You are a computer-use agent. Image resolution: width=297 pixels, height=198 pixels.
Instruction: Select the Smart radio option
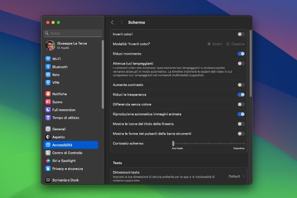tap(209, 44)
